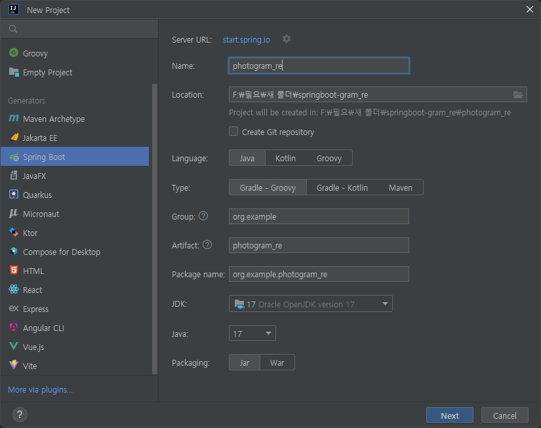Click the Angular CLI icon
This screenshot has height=428, width=541.
coord(14,327)
